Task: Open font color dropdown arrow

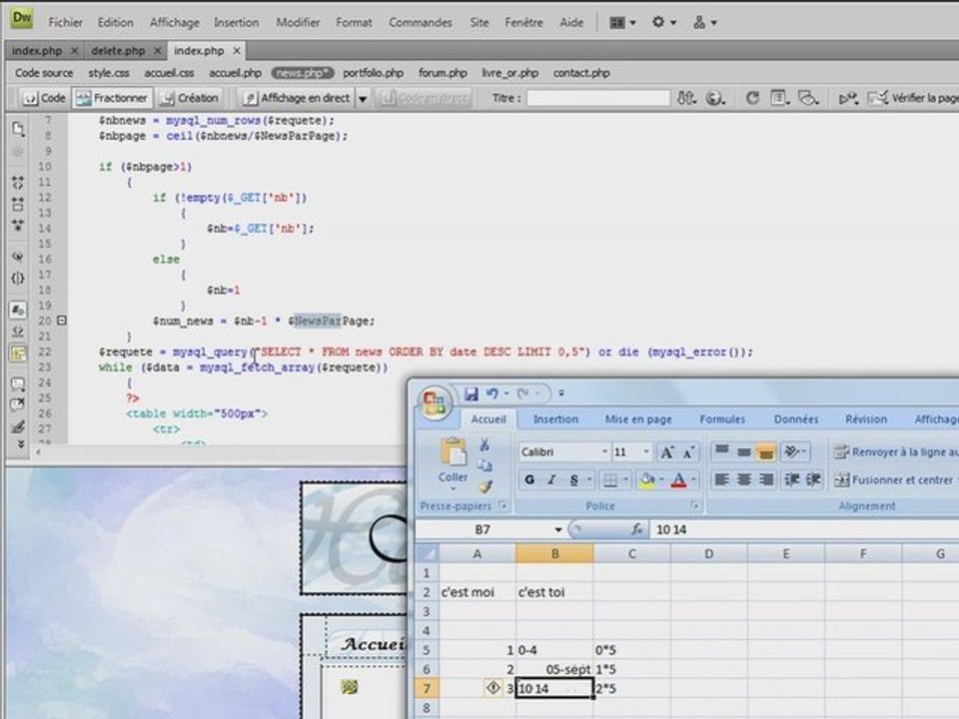Action: click(x=693, y=480)
